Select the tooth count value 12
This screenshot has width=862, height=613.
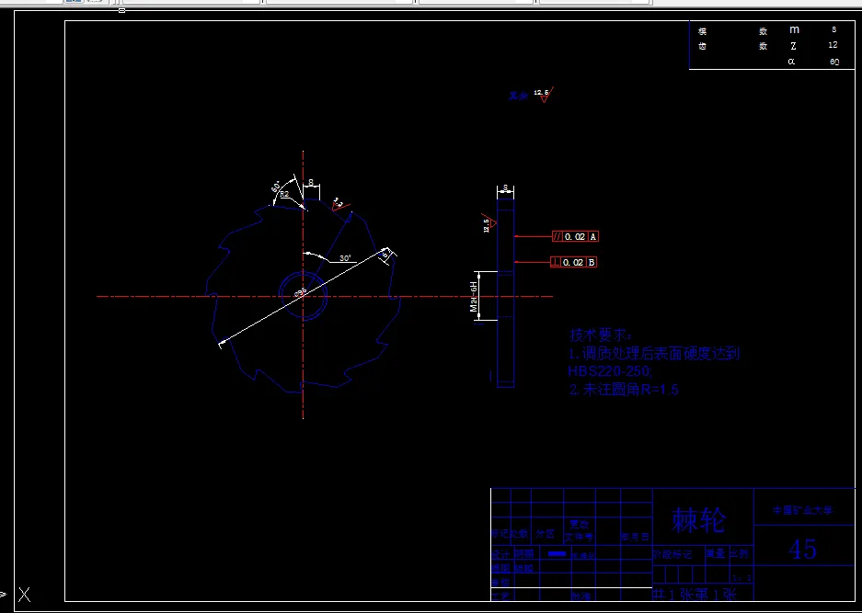tap(833, 45)
